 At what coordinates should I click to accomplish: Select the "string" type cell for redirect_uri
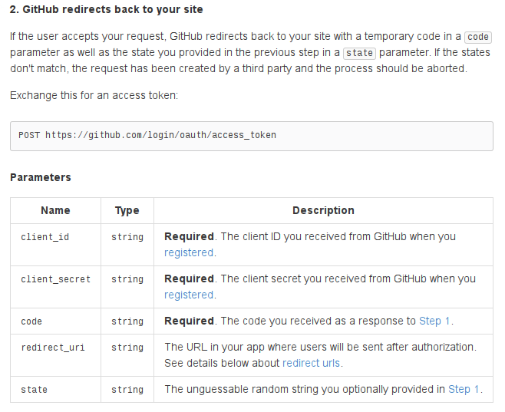(127, 348)
